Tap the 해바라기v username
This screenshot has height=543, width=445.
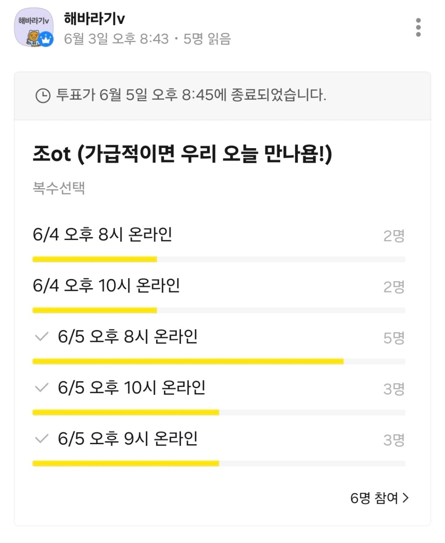pyautogui.click(x=95, y=18)
